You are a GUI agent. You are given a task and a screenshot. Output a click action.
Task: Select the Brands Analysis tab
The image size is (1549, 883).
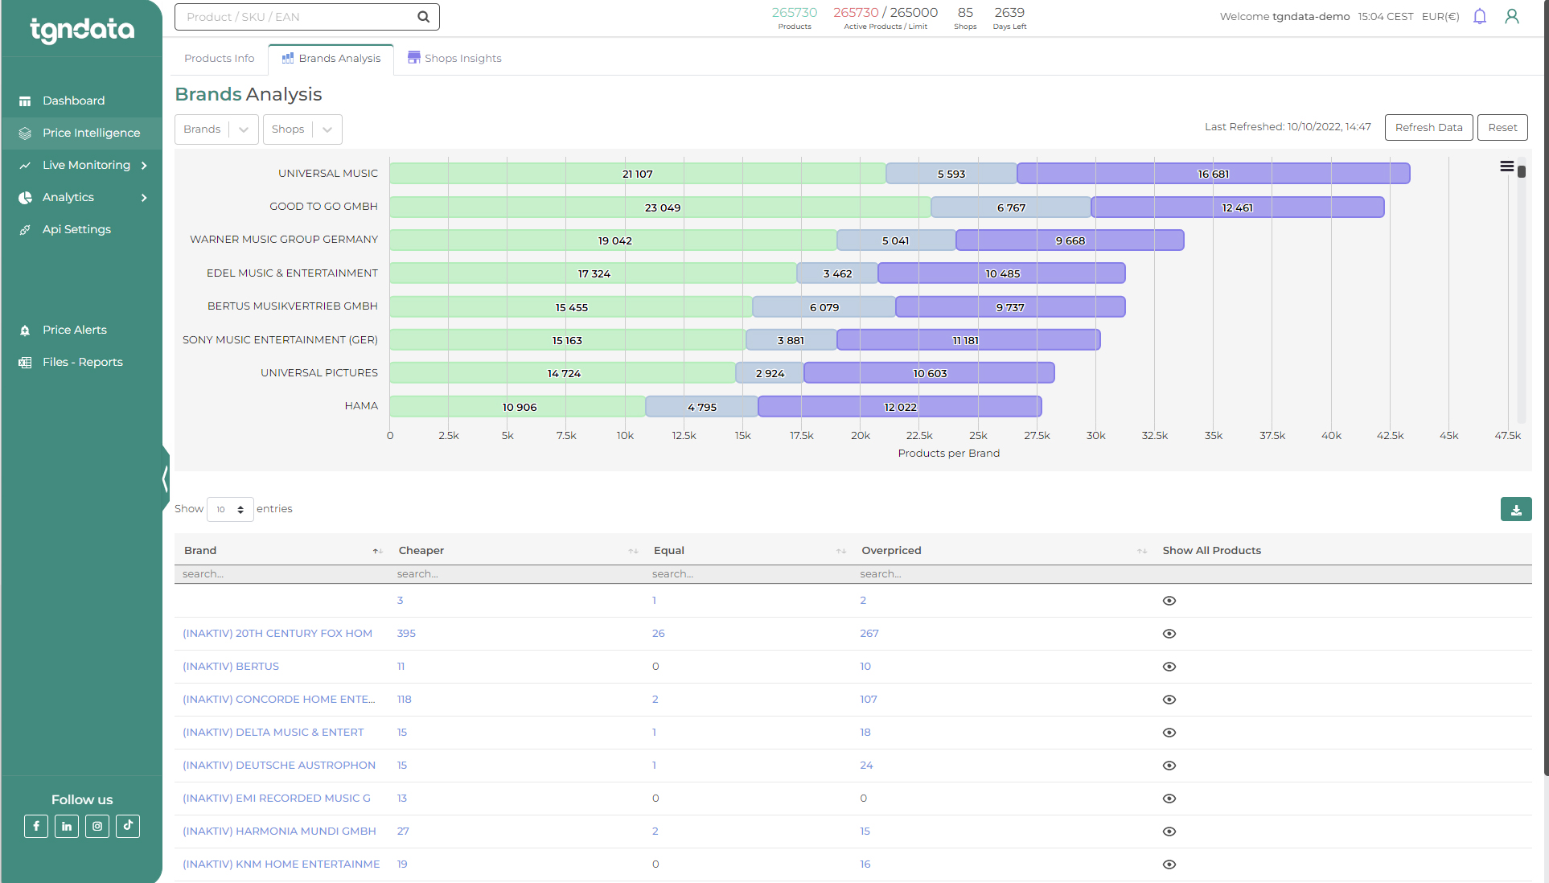click(x=331, y=59)
